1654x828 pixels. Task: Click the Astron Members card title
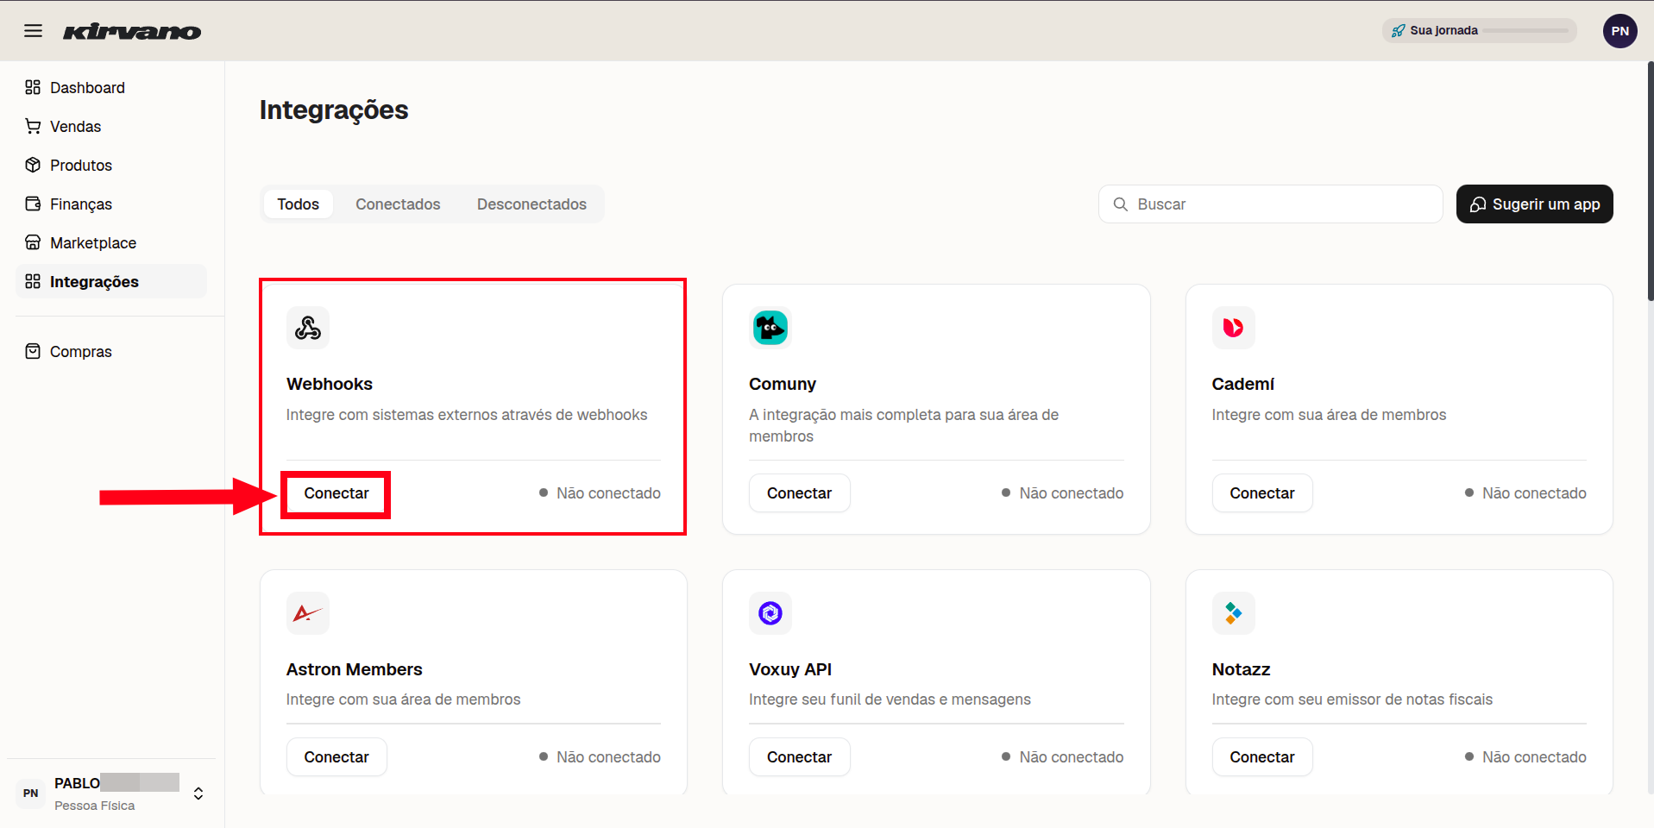355,669
